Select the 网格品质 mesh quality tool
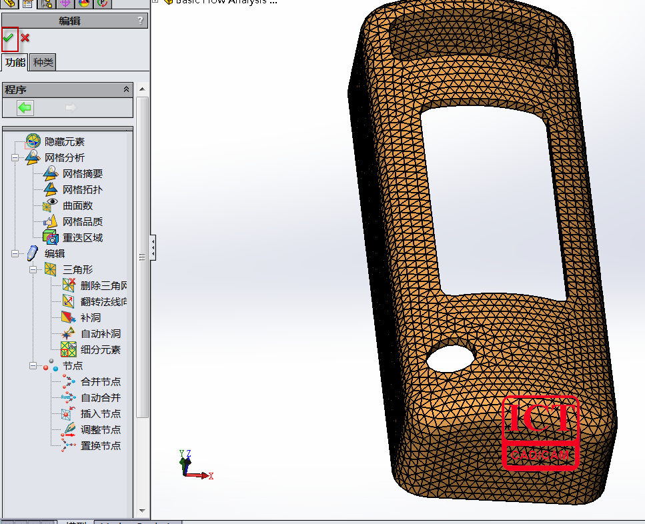 click(x=83, y=221)
